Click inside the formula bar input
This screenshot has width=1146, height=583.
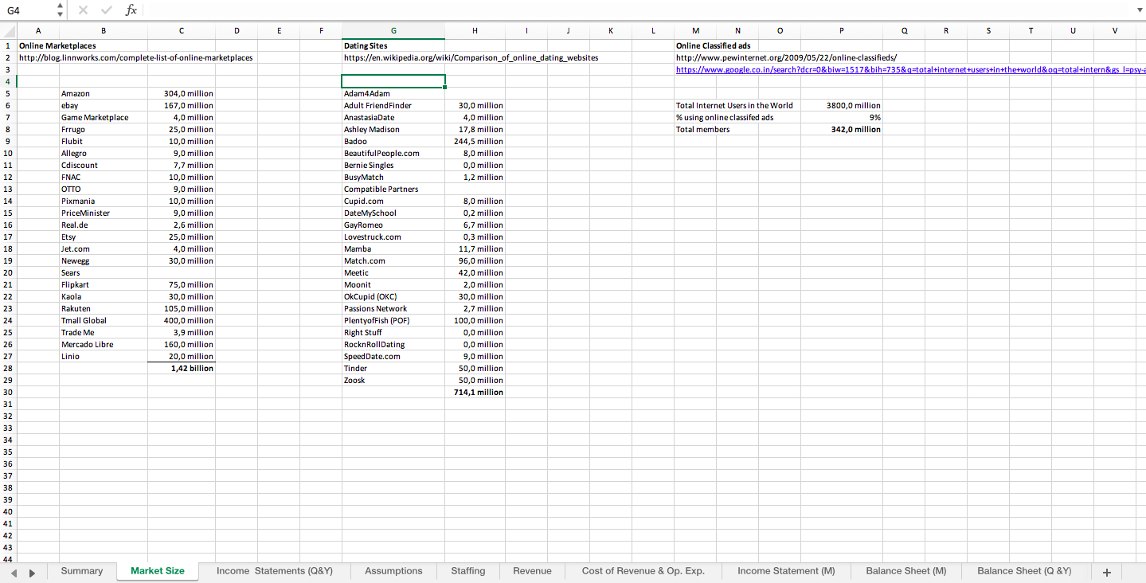point(637,10)
